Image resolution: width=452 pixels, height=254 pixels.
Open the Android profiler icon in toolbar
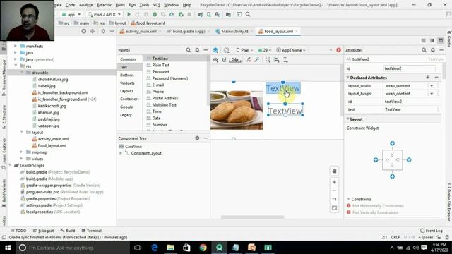(x=172, y=14)
